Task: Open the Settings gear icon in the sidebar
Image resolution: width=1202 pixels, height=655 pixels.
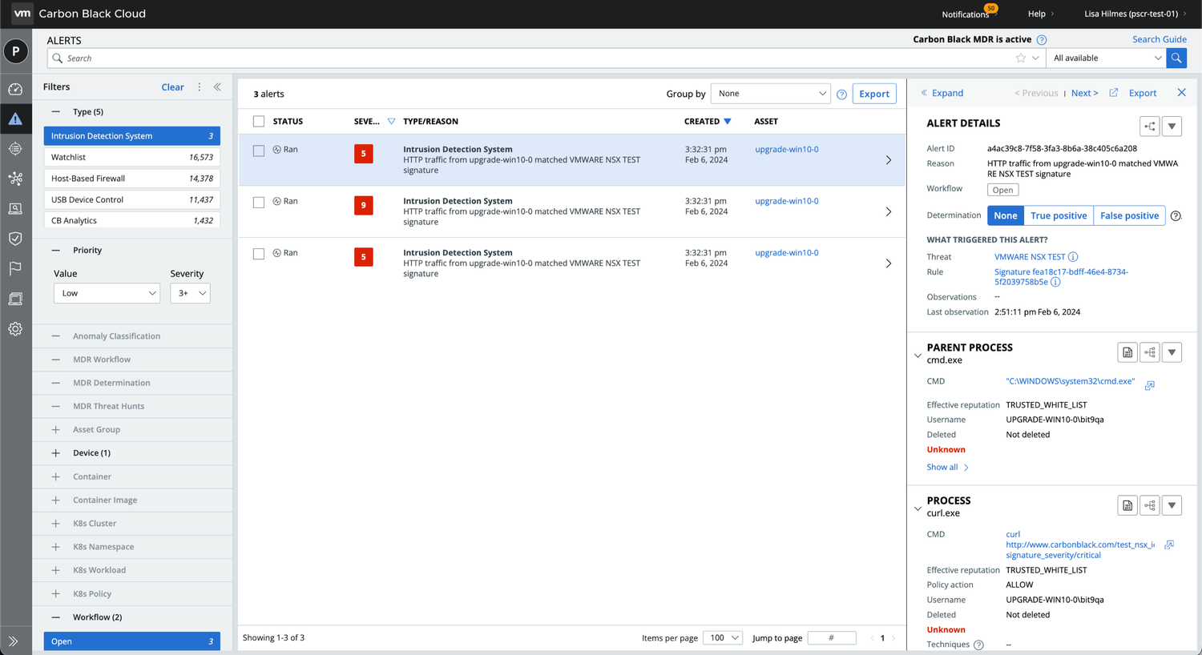Action: tap(15, 329)
